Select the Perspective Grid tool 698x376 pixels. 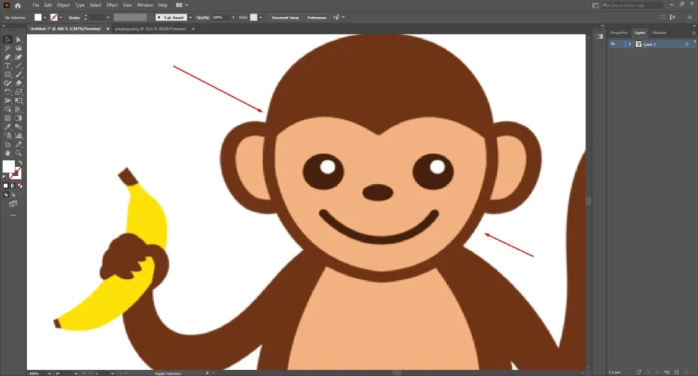(18, 110)
